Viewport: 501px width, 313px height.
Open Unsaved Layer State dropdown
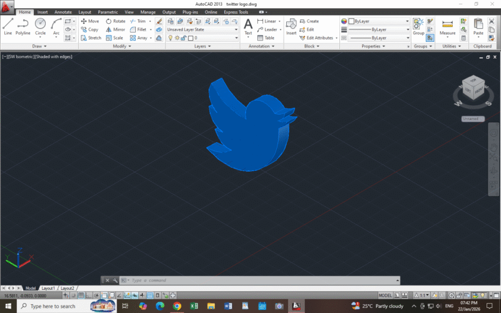pos(202,29)
